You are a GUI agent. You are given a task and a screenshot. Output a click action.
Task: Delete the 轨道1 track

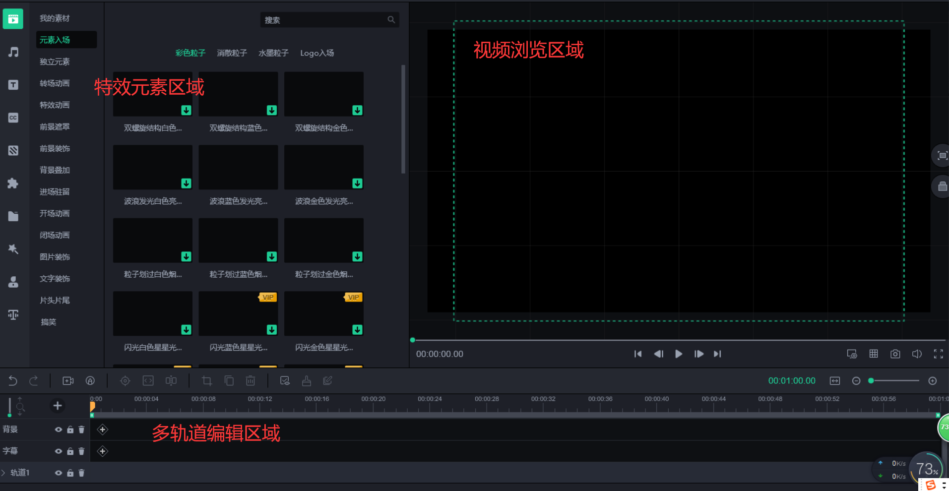(x=81, y=473)
